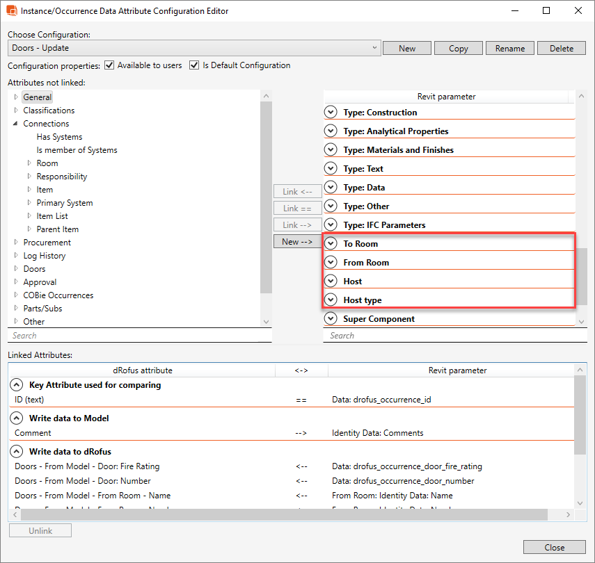Collapse Write data to dRofus section icon

pos(16,452)
